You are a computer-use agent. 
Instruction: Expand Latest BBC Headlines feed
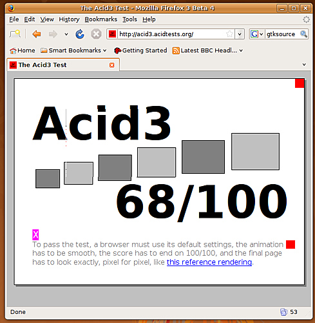click(207, 50)
